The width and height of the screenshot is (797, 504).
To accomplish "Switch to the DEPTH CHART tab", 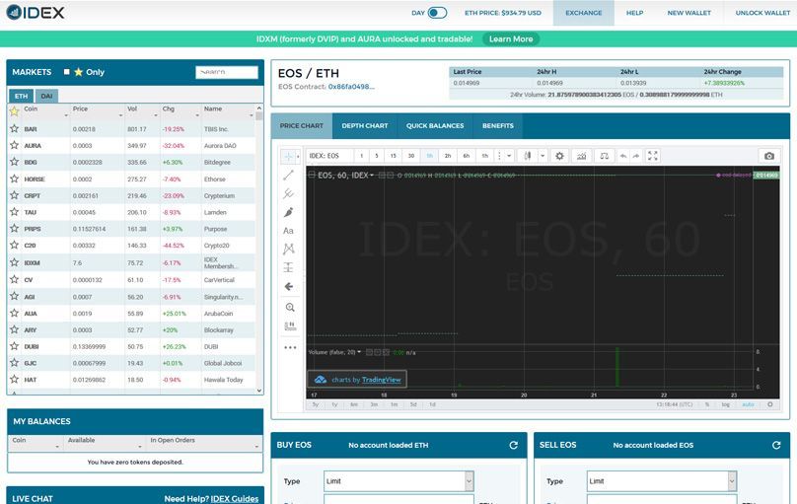I will tap(365, 126).
